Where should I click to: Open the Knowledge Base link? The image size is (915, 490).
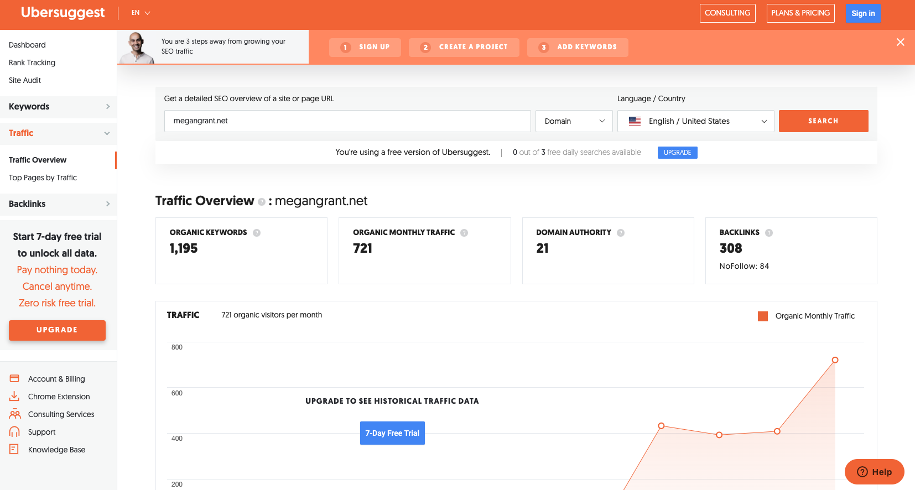57,450
